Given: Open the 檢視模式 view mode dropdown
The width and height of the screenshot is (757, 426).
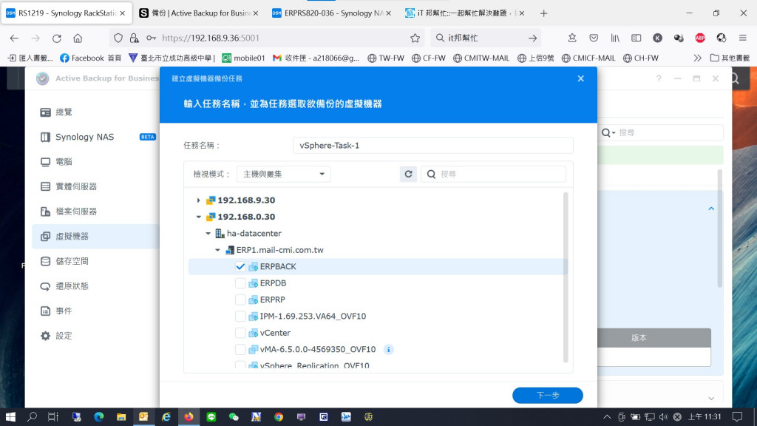Looking at the screenshot, I should pyautogui.click(x=283, y=174).
